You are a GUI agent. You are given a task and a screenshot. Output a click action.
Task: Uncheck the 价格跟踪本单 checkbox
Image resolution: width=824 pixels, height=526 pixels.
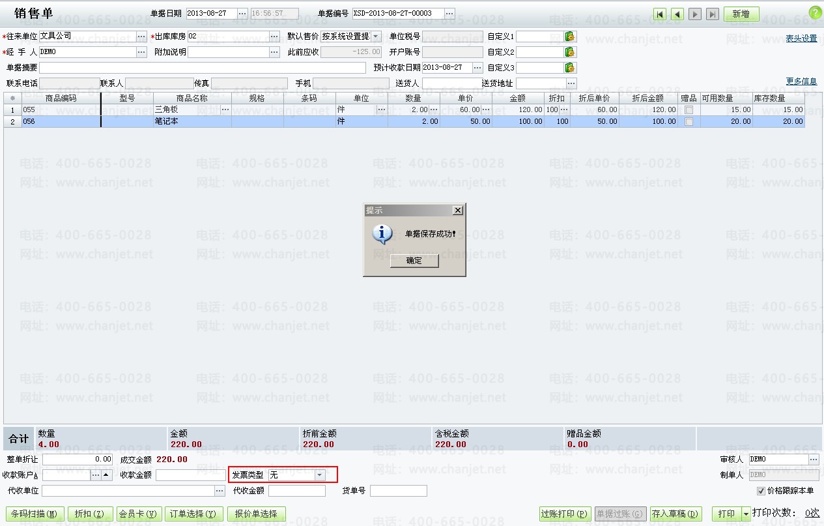[761, 491]
